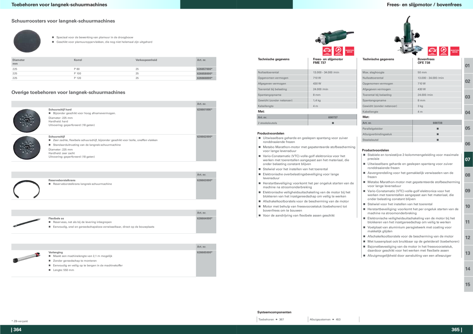Click article number 626658000 for P 100
The height and width of the screenshot is (334, 473).
pyautogui.click(x=204, y=74)
